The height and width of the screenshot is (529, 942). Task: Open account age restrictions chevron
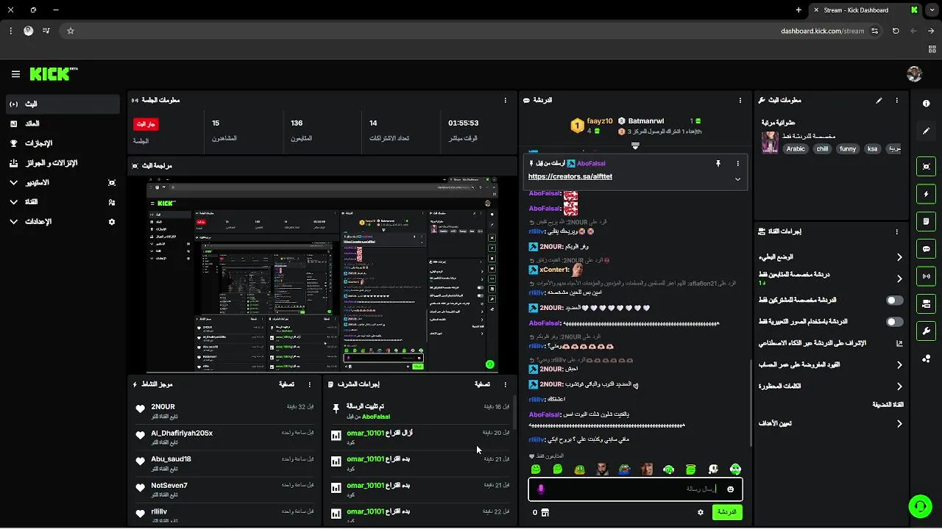click(899, 364)
